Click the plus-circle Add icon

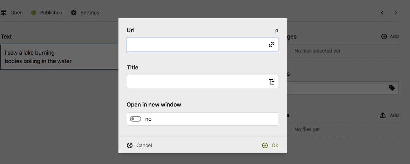[384, 36]
